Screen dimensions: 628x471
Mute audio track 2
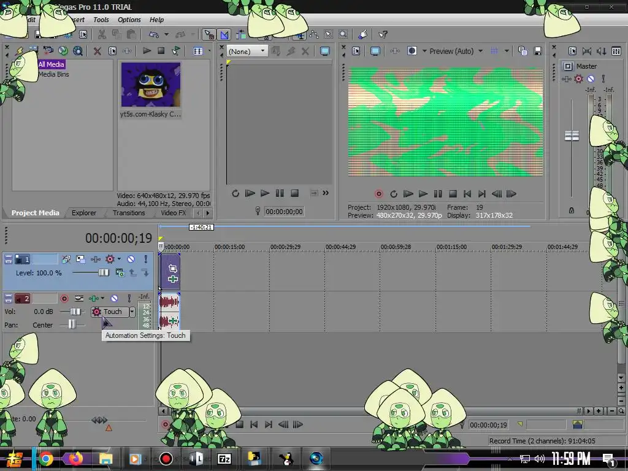(114, 299)
